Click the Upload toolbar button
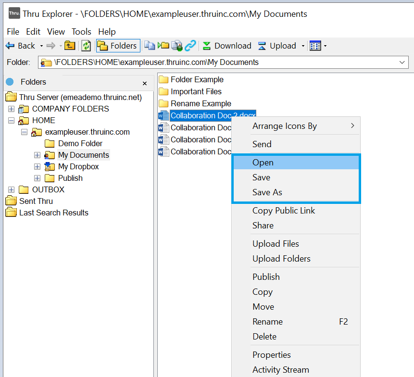Viewport: 414px width, 377px height. (x=277, y=46)
